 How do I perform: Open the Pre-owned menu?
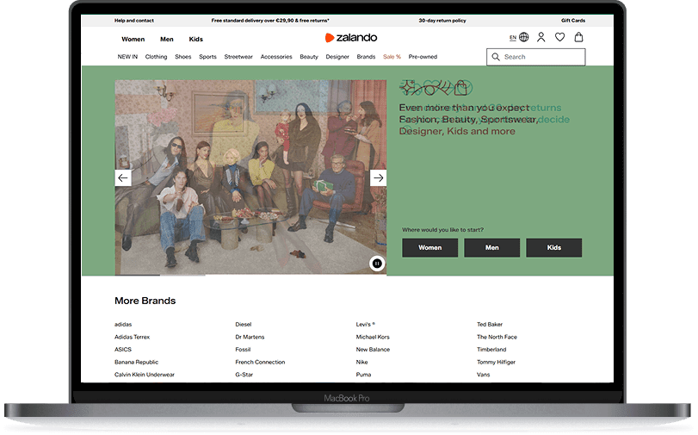point(423,57)
